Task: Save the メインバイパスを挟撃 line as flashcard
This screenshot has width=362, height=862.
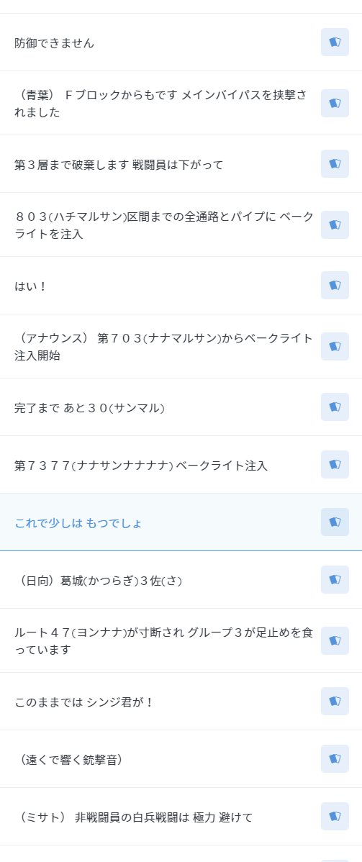Action: pos(335,104)
